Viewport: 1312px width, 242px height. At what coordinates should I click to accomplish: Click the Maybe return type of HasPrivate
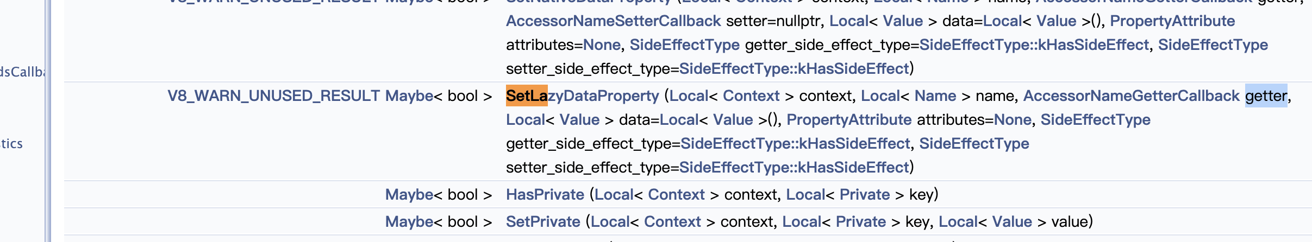click(x=409, y=195)
